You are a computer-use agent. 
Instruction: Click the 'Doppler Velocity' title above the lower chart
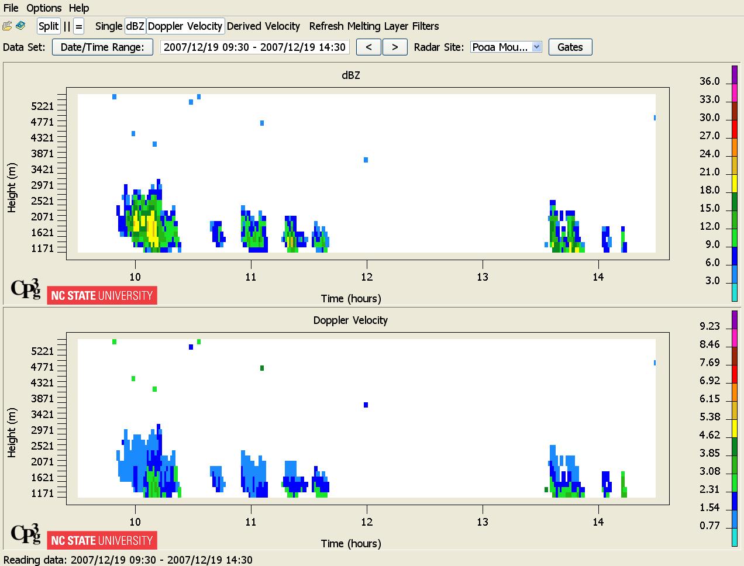click(350, 320)
